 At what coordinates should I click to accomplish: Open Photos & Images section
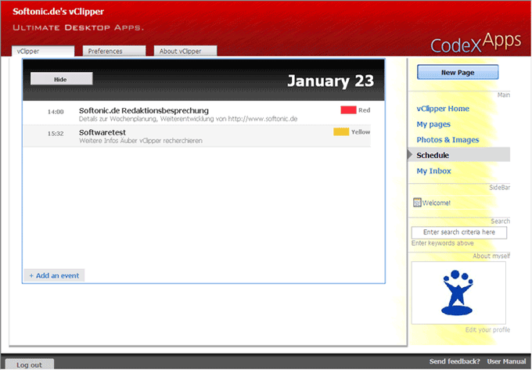click(448, 140)
